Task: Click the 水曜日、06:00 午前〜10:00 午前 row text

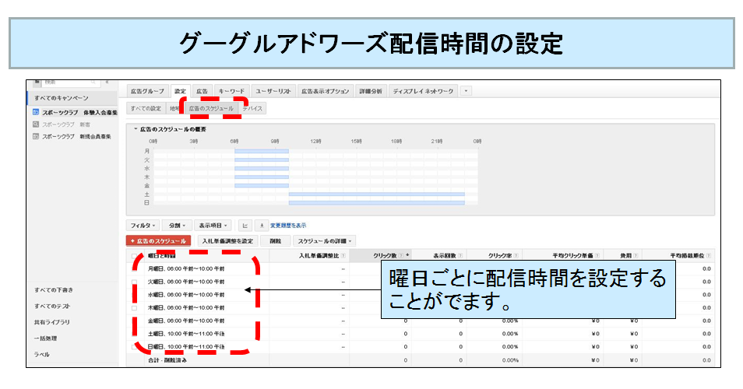Action: (185, 295)
